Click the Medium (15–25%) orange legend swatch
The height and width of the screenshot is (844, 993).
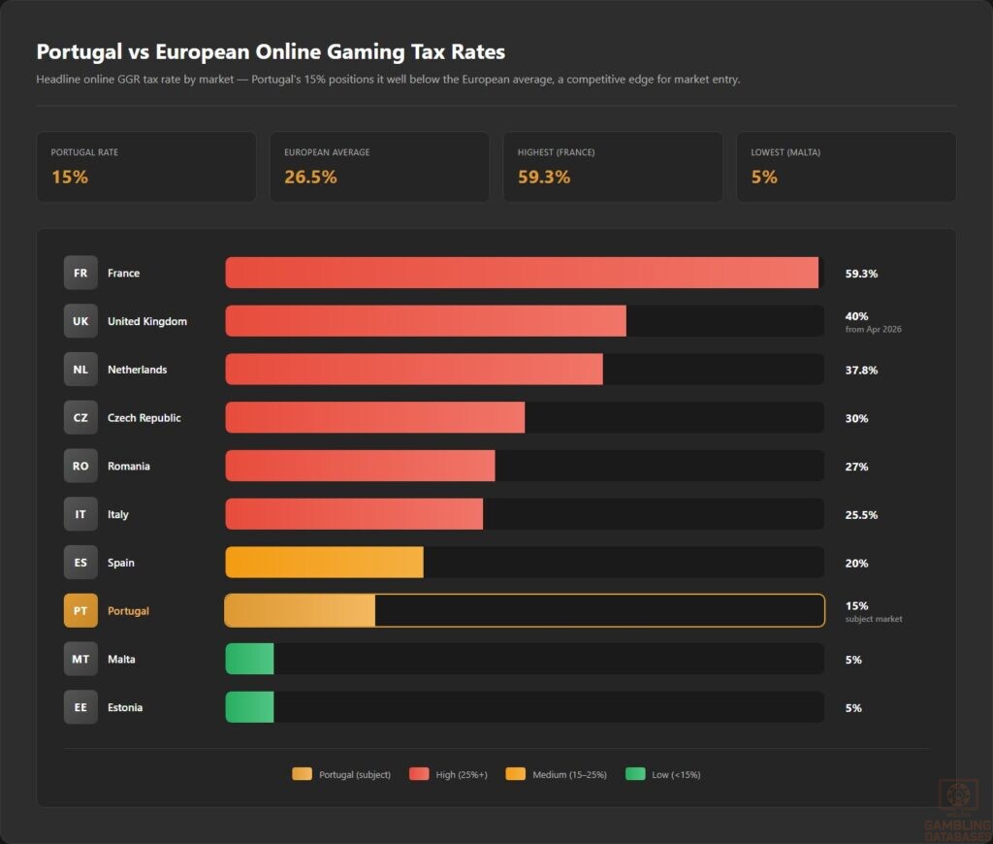click(x=516, y=774)
